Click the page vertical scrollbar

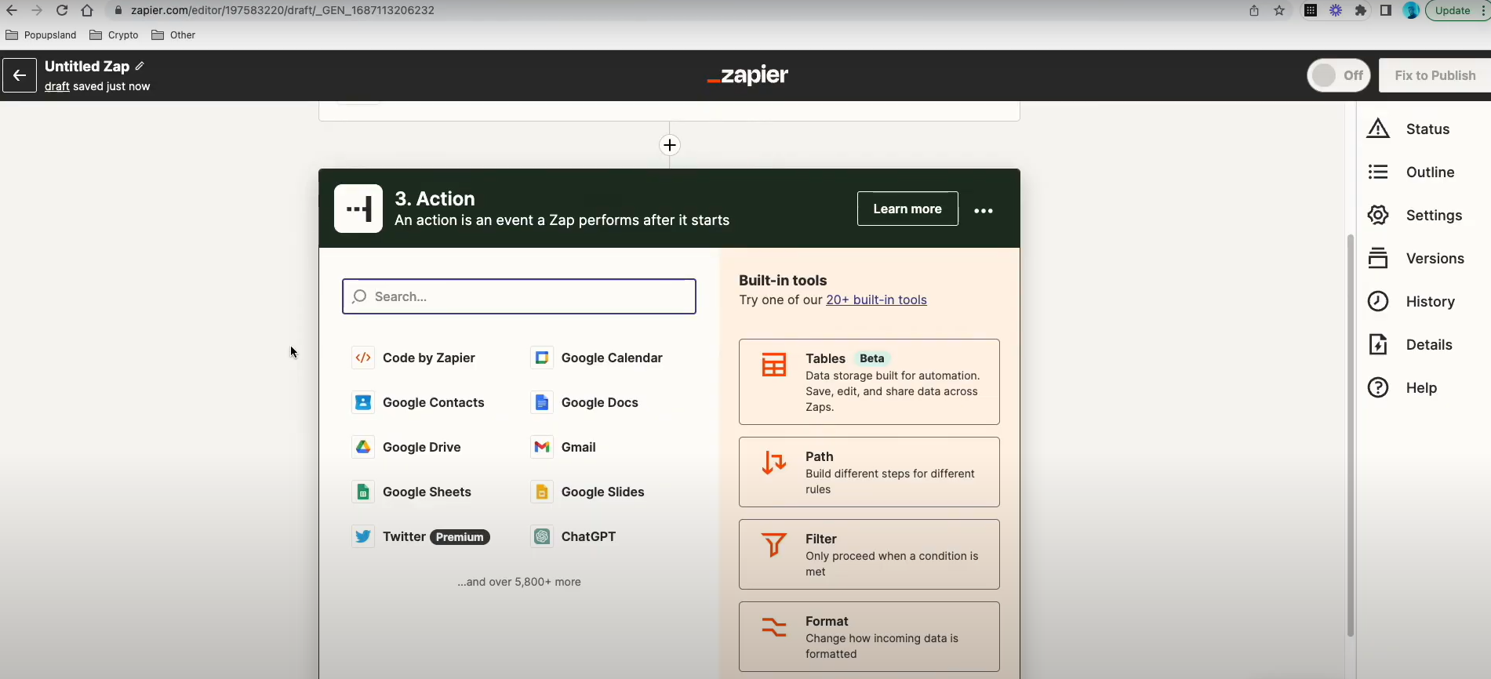[x=1350, y=435]
